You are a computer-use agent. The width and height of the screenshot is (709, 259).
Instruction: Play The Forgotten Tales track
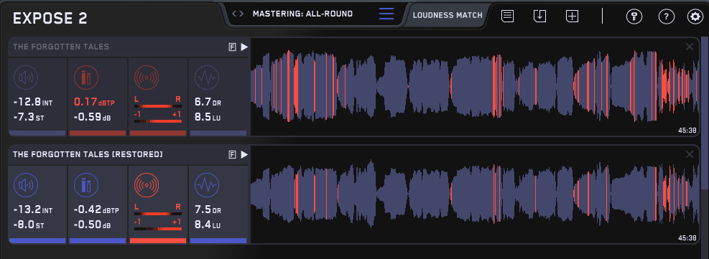244,47
